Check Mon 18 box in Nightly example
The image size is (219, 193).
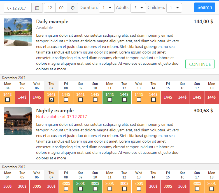[212, 189]
